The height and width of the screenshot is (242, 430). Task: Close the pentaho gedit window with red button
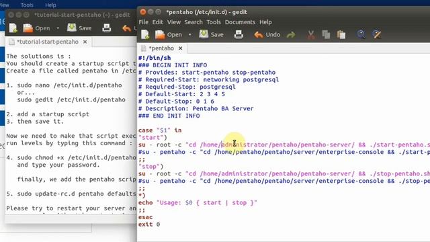(143, 12)
